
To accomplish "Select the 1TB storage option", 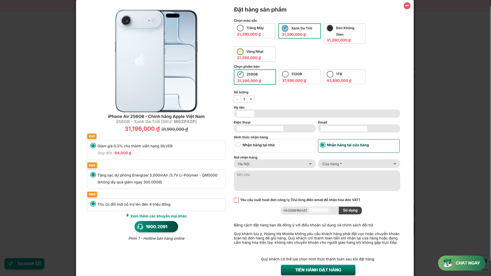I will point(330,74).
